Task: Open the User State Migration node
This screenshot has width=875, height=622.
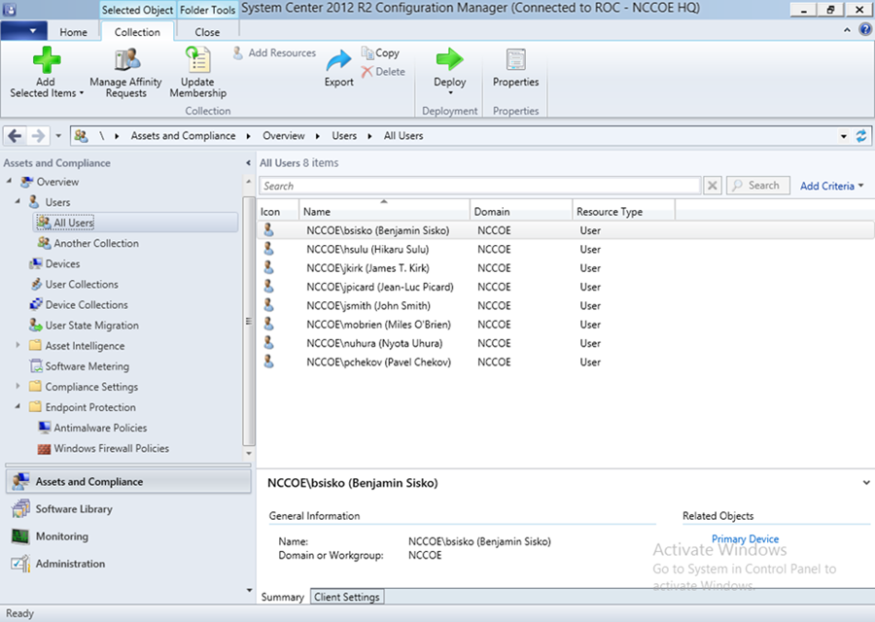Action: (91, 326)
